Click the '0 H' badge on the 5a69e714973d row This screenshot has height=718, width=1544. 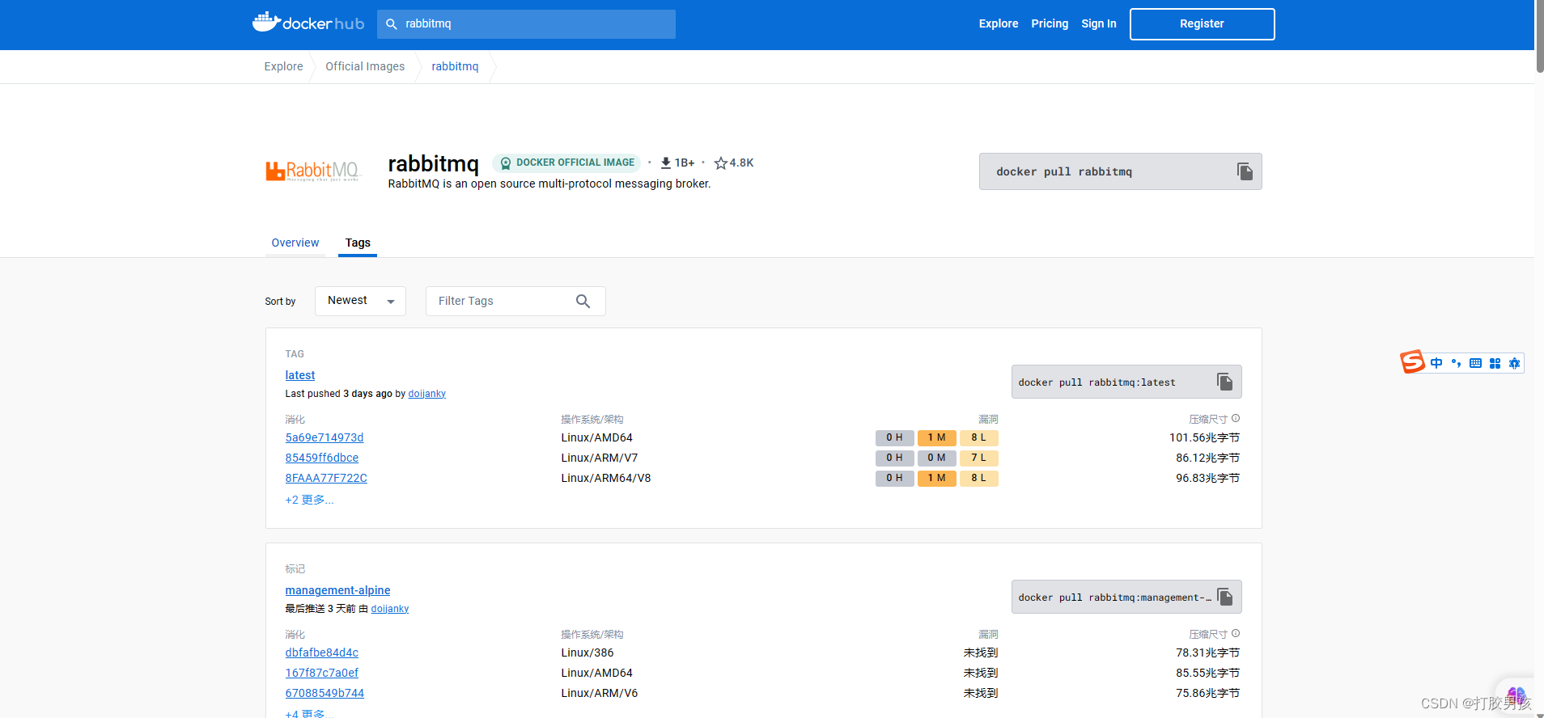[x=894, y=437]
